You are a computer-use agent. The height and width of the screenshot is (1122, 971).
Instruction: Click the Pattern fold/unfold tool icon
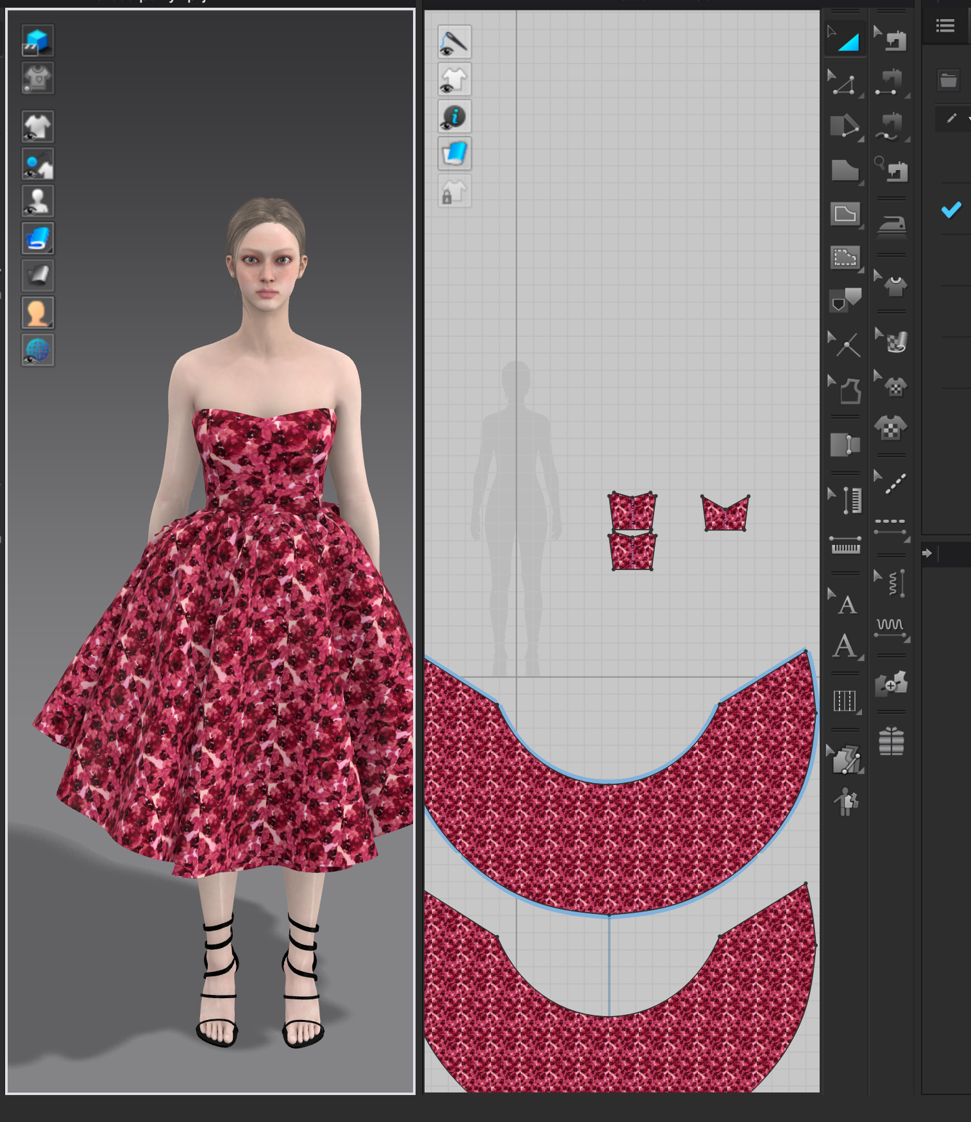(x=845, y=444)
